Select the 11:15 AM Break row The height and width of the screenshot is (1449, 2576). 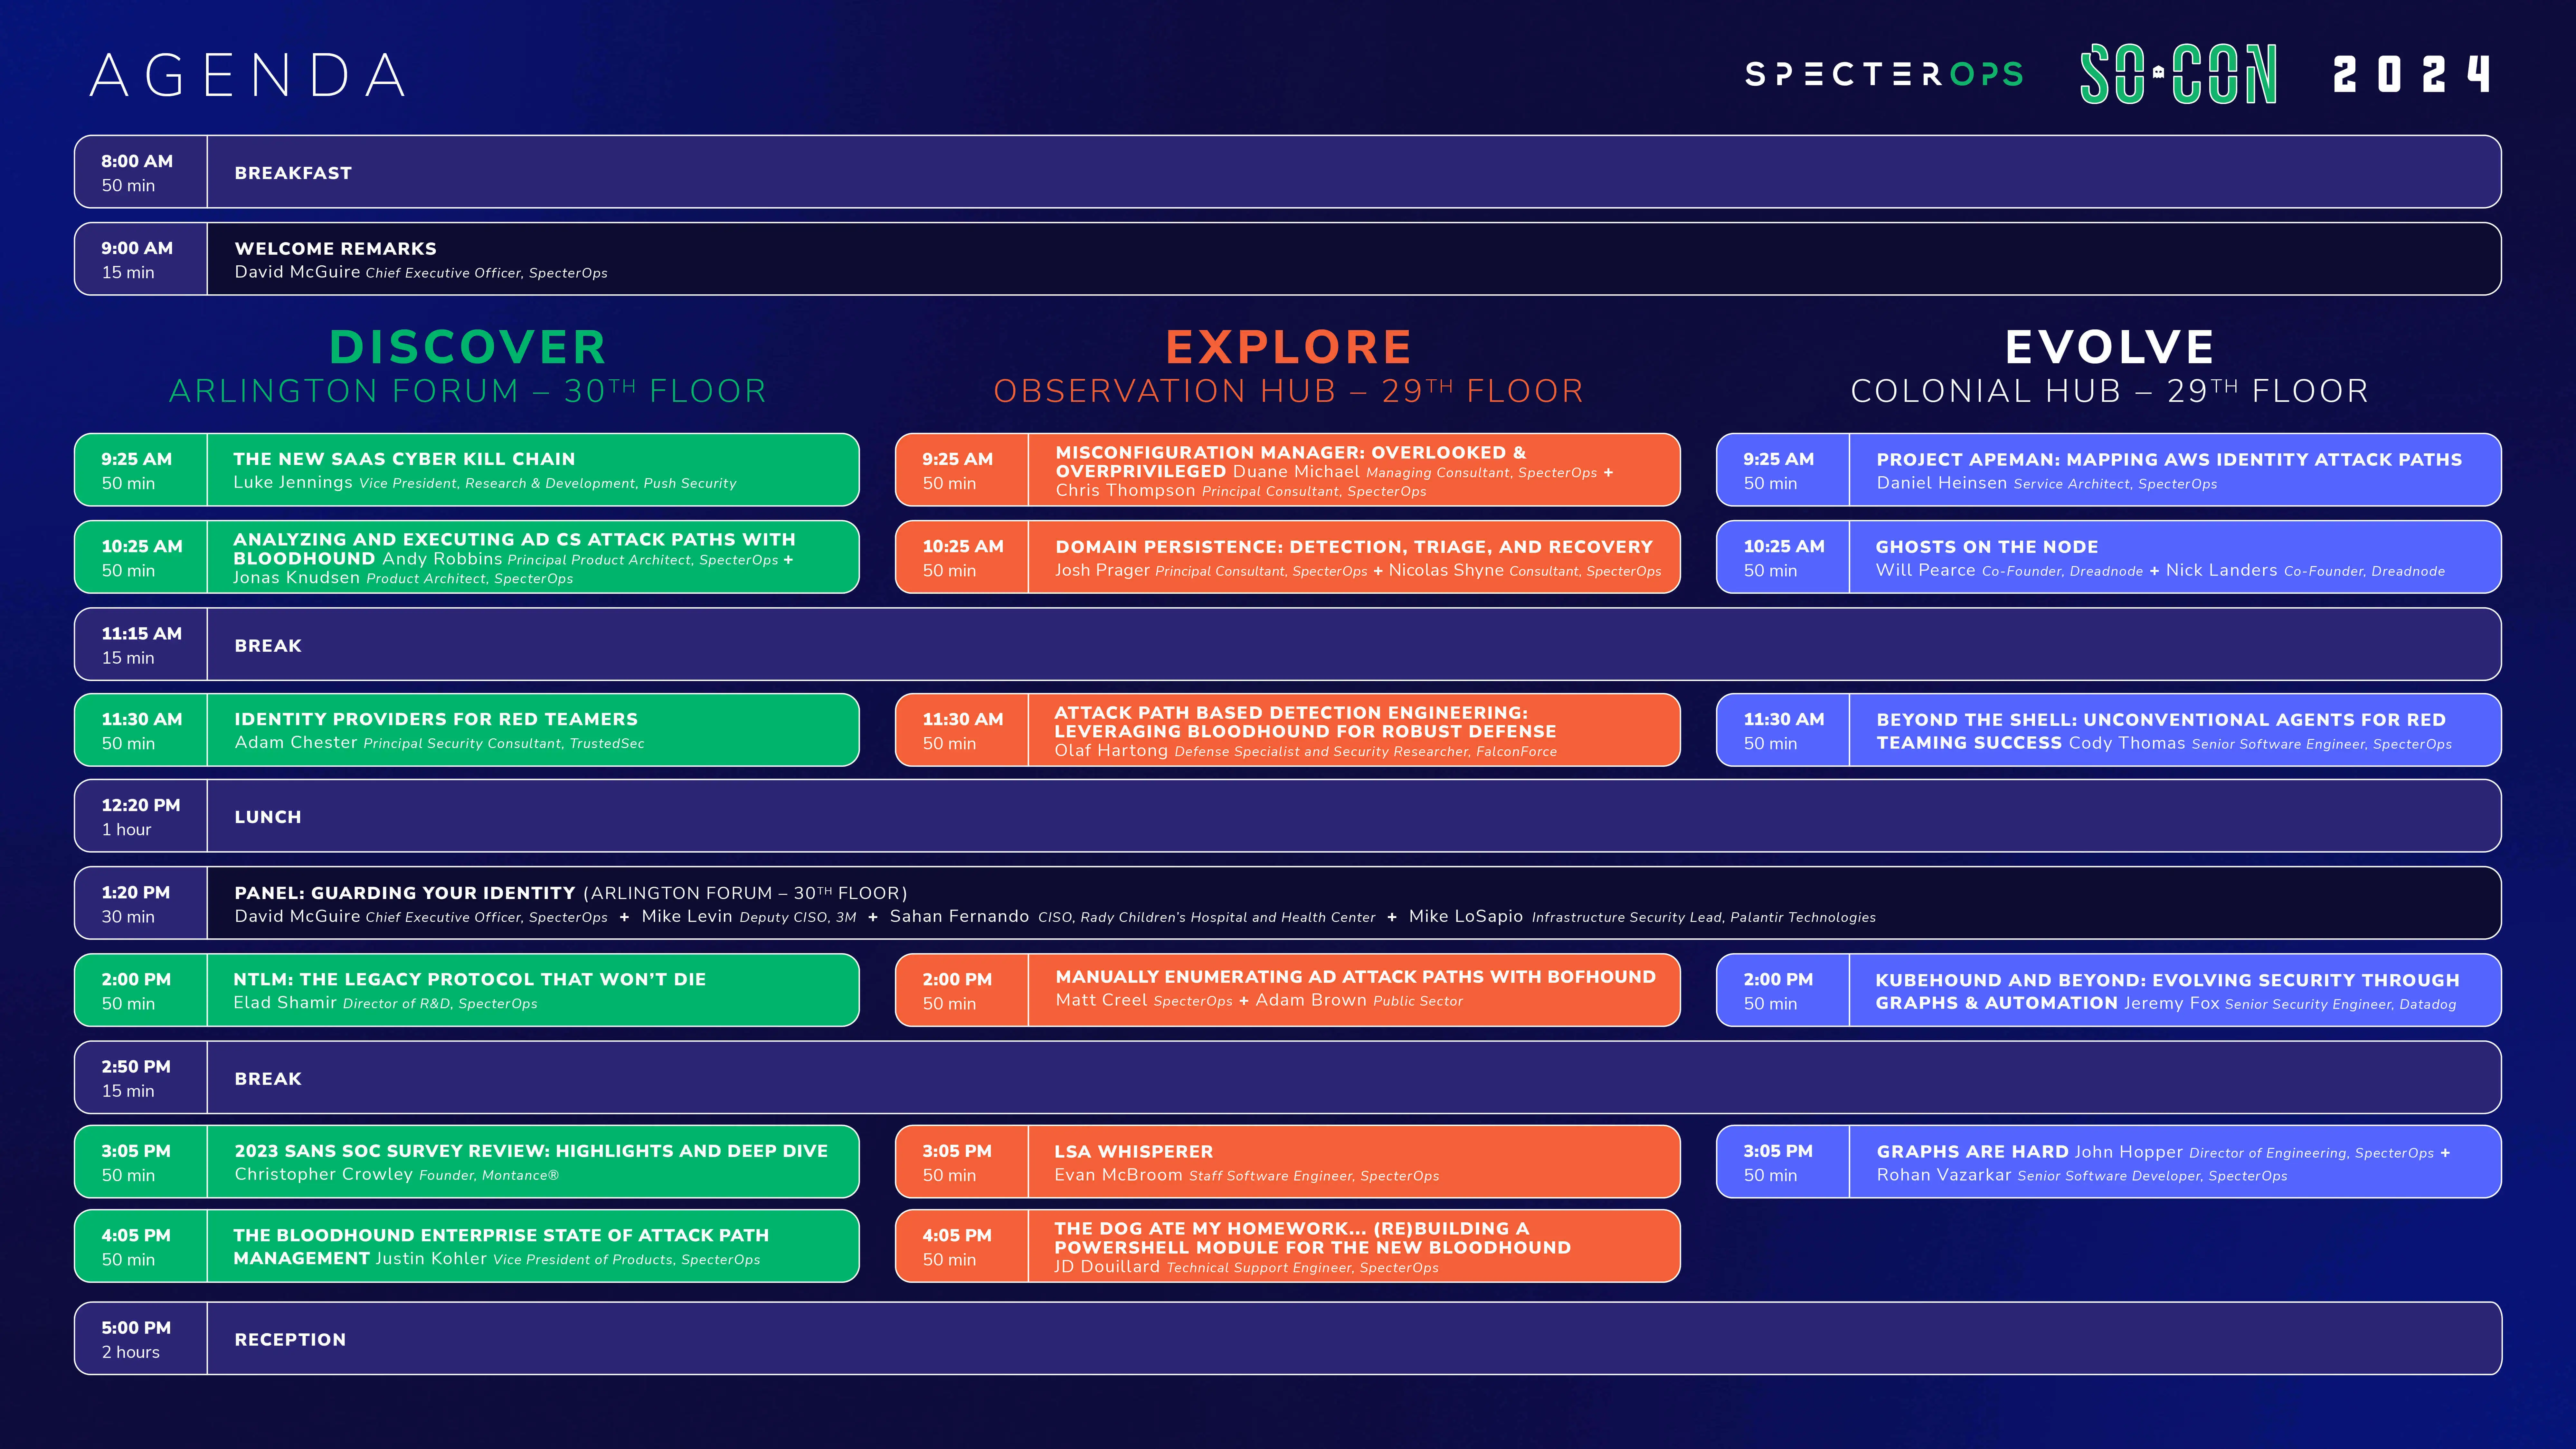1288,644
